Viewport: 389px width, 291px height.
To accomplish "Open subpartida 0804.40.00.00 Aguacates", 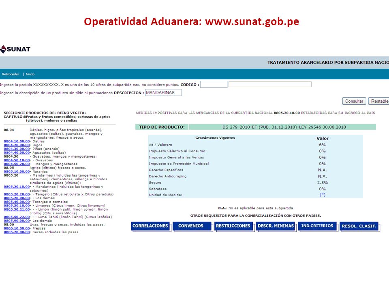I will pos(17,153).
